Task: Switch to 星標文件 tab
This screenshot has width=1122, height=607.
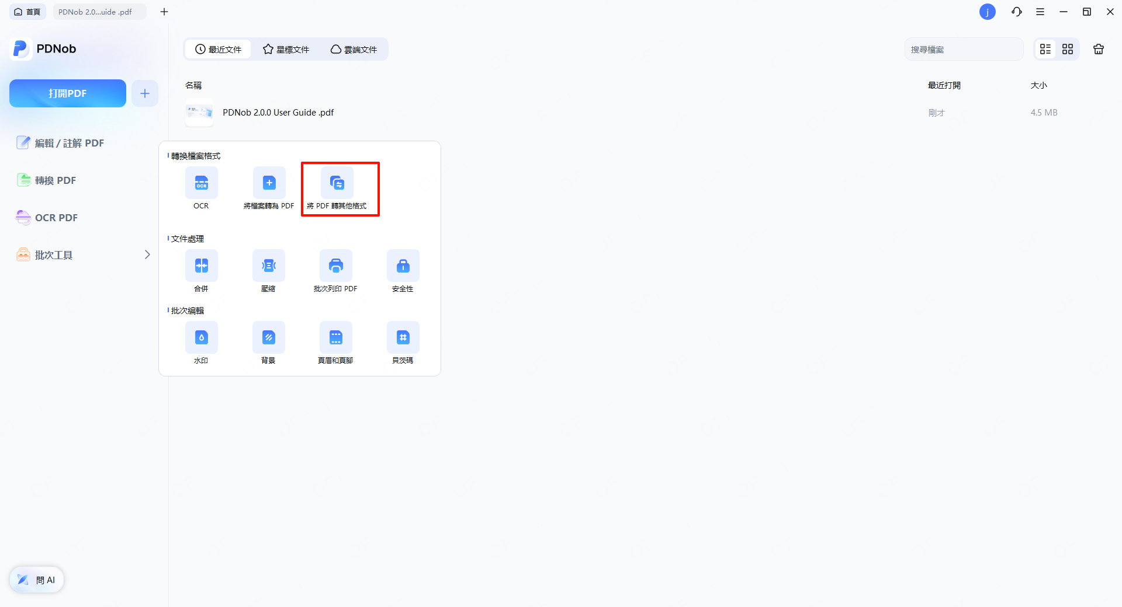Action: click(x=286, y=50)
